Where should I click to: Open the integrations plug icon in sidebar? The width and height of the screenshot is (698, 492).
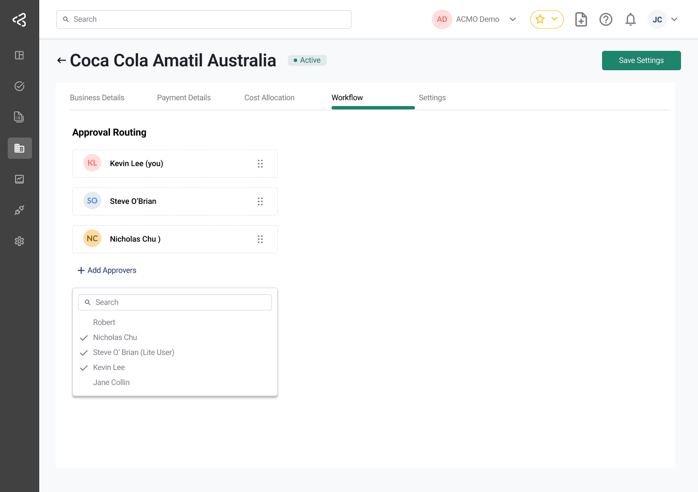point(19,210)
